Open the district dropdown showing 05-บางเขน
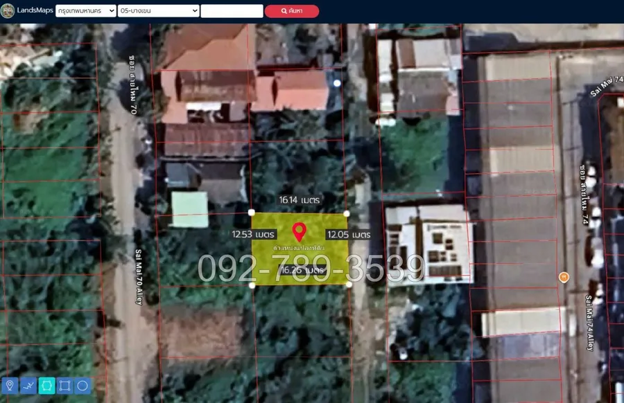 158,11
